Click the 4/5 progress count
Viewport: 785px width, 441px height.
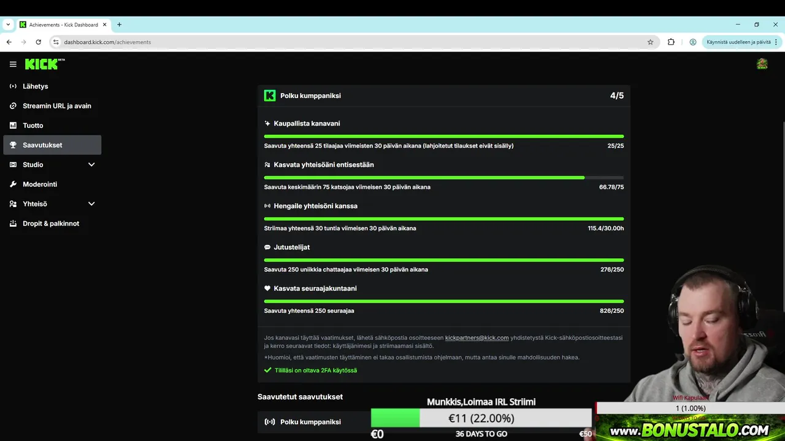617,96
